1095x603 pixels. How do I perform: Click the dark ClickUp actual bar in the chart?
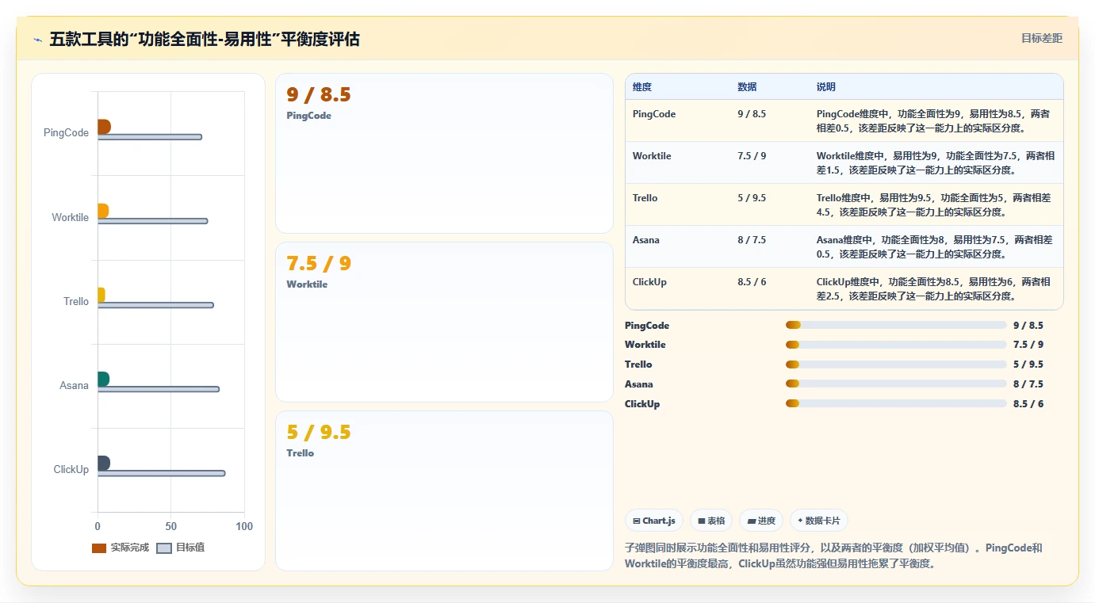click(x=104, y=463)
